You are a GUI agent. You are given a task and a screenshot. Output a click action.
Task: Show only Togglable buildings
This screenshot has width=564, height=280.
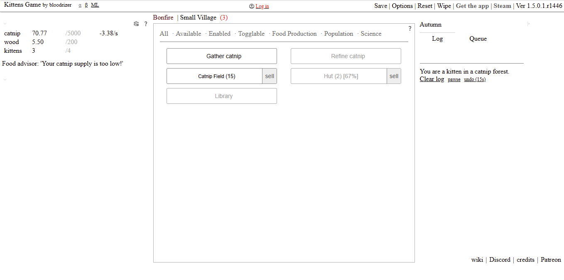251,34
